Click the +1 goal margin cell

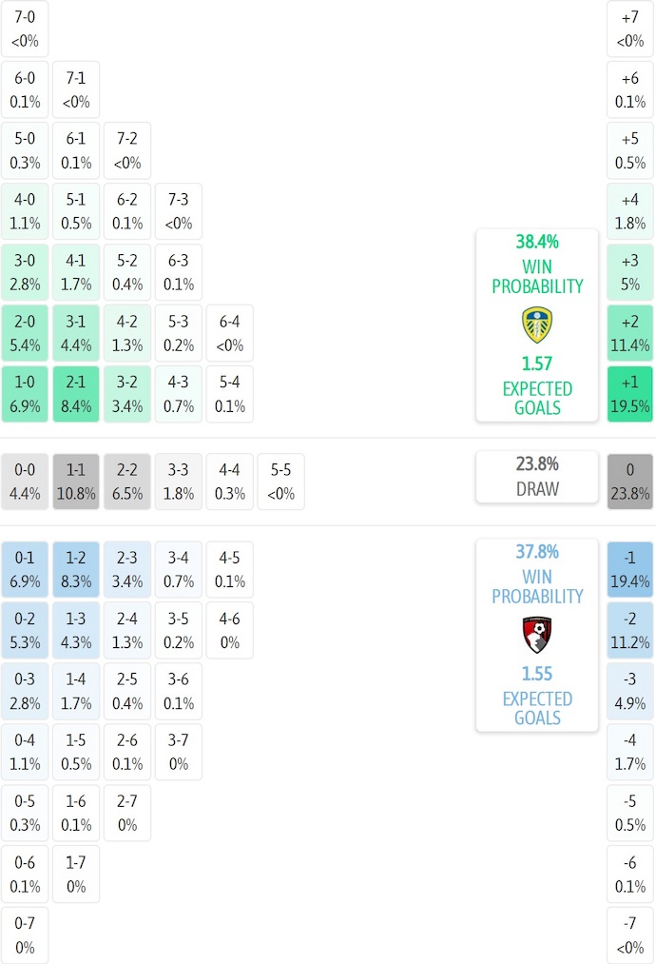(x=629, y=394)
